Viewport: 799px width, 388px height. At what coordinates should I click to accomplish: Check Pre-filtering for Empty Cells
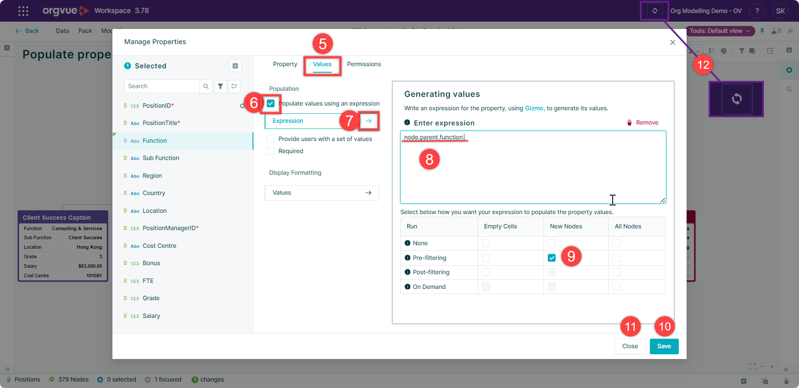[x=486, y=258]
